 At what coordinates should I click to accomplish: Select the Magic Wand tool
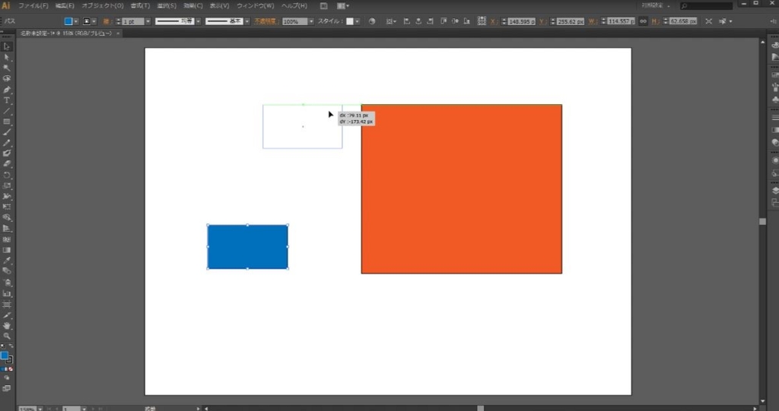point(7,68)
